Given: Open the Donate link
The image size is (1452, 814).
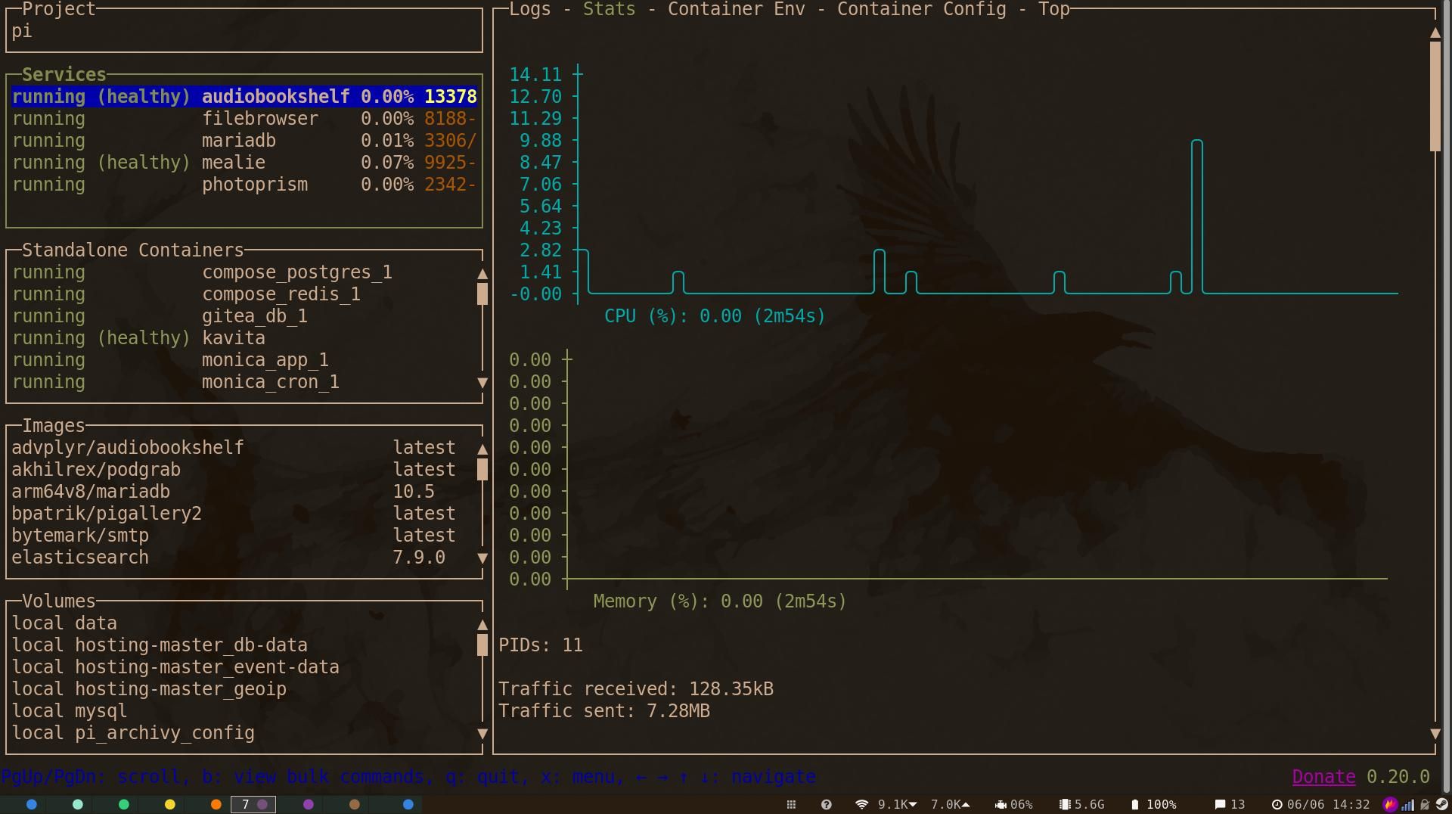Looking at the screenshot, I should click(1322, 776).
